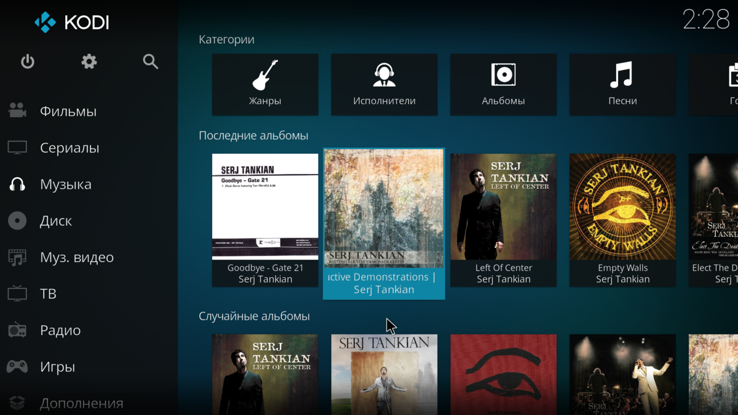
Task: Click the guitar icon for Жанры
Action: coord(265,75)
